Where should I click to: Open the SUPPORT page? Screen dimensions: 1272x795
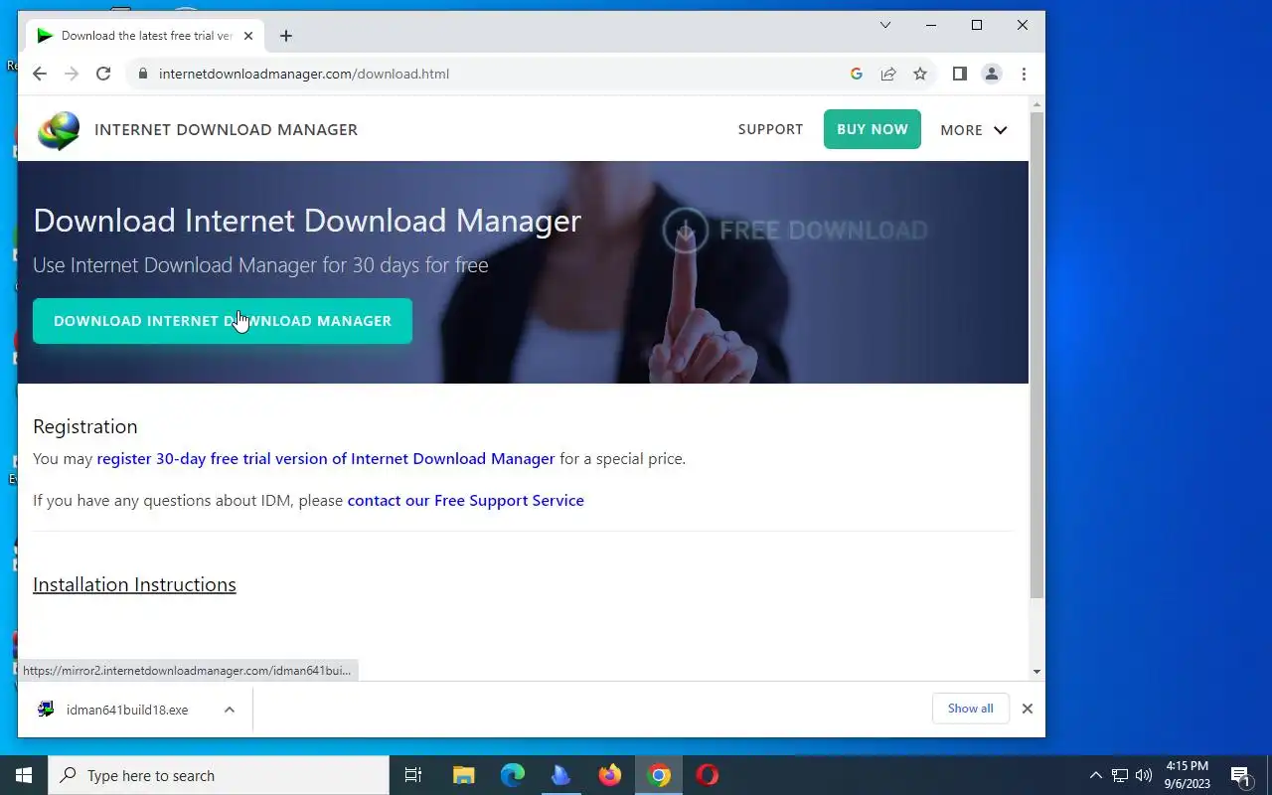click(770, 129)
